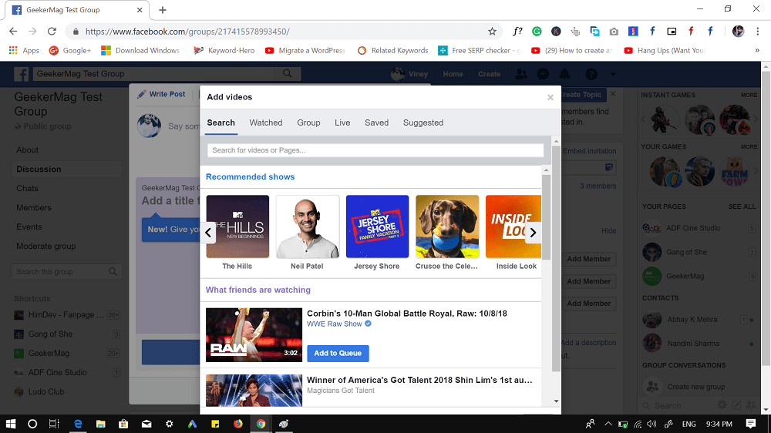Open the Apps bookmarks shortcut
The image size is (771, 433).
(x=24, y=51)
